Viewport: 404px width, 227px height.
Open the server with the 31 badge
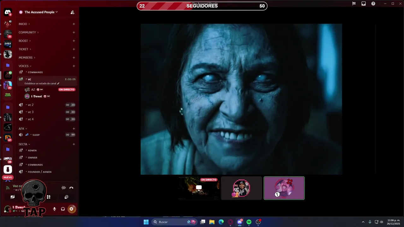coord(8,85)
